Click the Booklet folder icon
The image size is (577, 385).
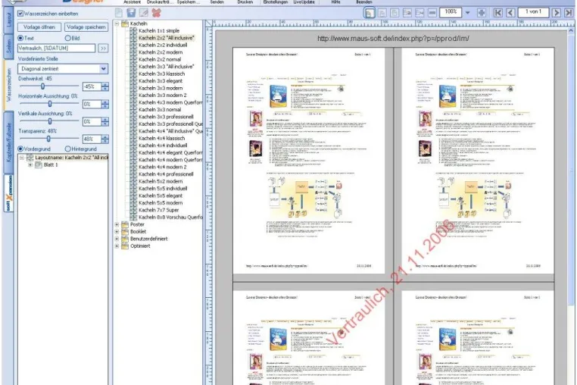(125, 231)
